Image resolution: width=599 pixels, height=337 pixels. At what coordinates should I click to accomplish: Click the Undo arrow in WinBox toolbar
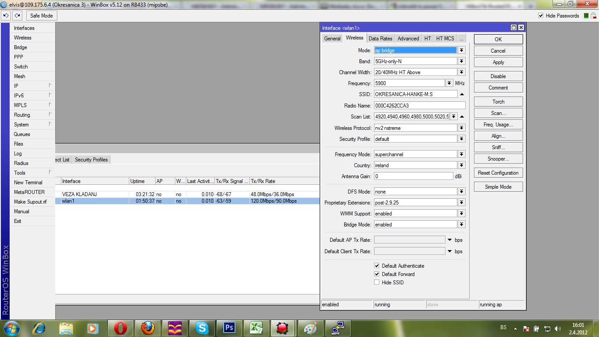(x=6, y=15)
